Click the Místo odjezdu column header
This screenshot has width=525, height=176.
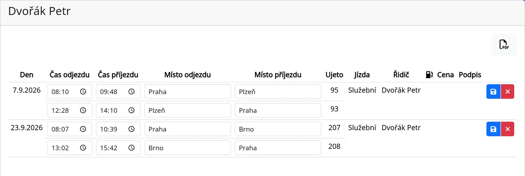click(x=188, y=75)
